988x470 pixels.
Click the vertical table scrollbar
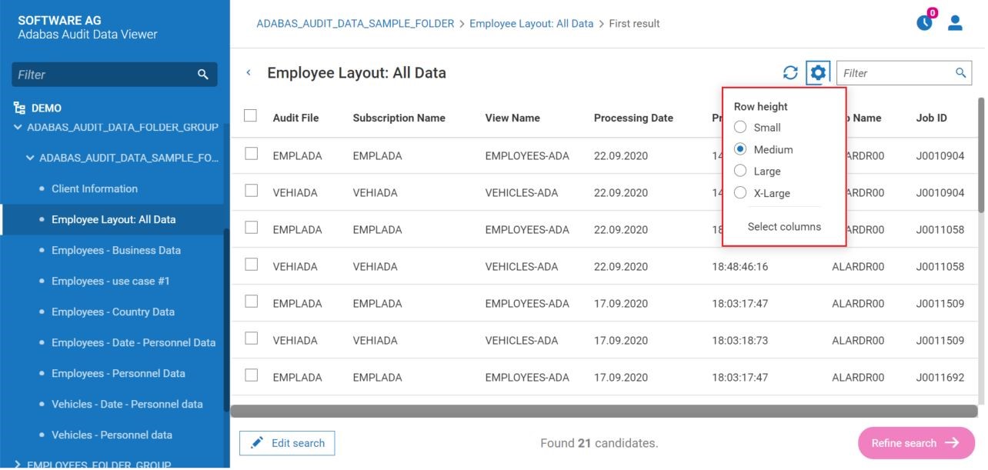pyautogui.click(x=981, y=154)
